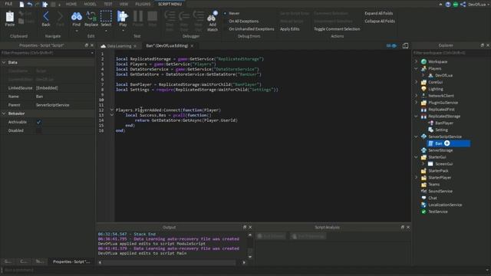Click Collapse All Folds

click(x=380, y=21)
